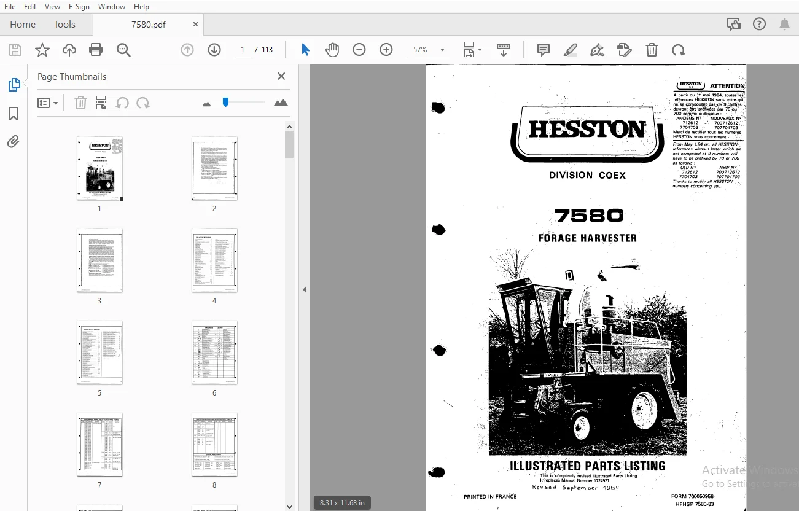The width and height of the screenshot is (799, 511).
Task: Open the fit page options tool
Action: pyautogui.click(x=472, y=50)
